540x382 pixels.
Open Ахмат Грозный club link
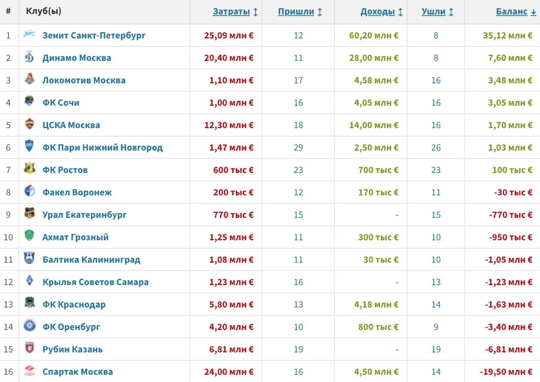pos(76,237)
